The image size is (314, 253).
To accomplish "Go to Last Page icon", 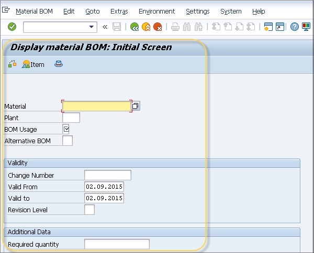I will point(251,27).
